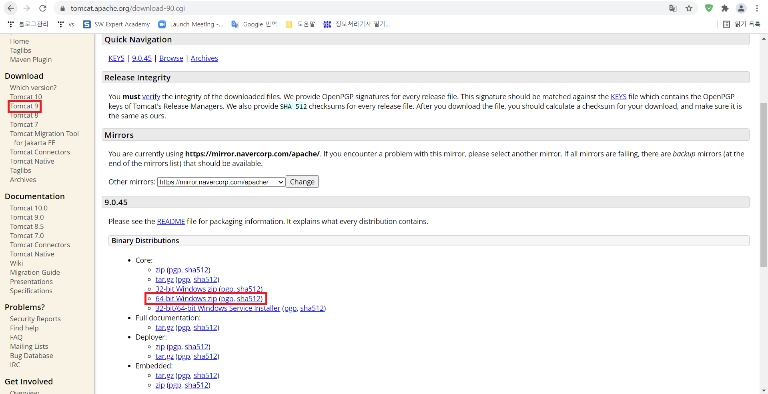
Task: Download the 64-bit Windows zip
Action: point(186,299)
